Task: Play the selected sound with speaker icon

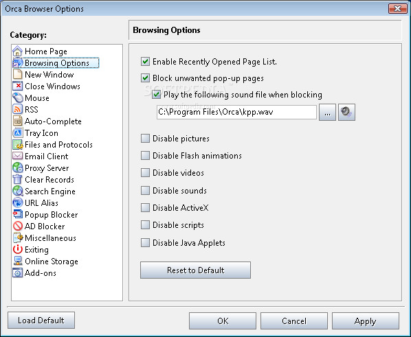Action: coord(346,113)
